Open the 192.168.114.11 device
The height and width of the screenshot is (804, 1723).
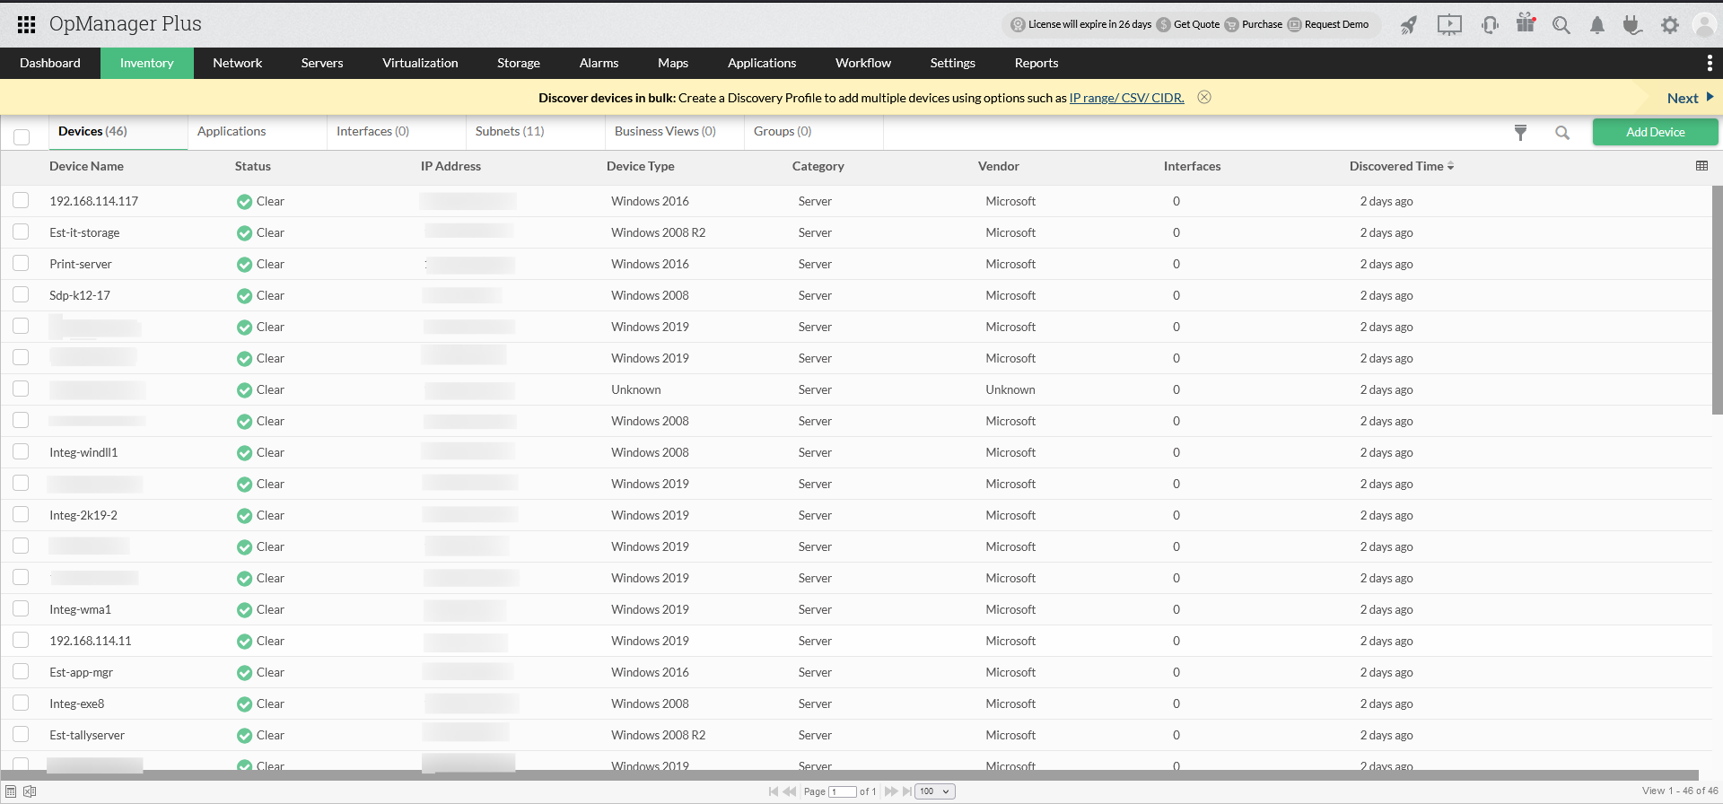[90, 641]
